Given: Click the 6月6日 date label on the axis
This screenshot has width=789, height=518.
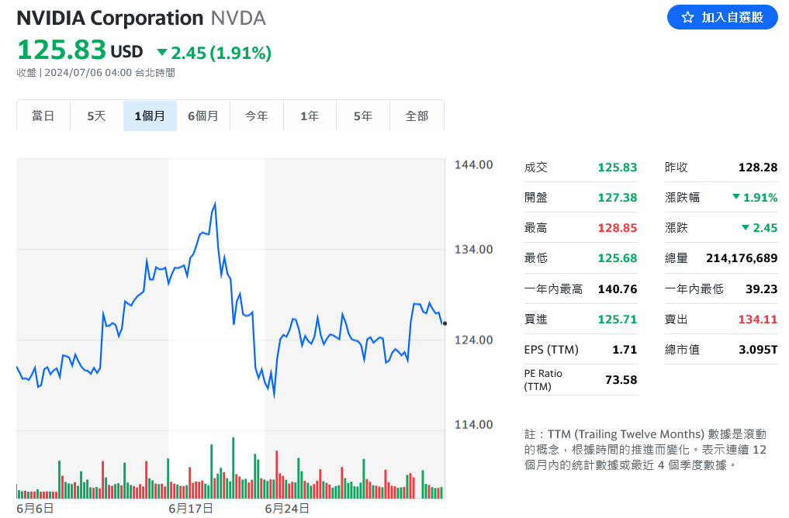Looking at the screenshot, I should click(x=35, y=509).
